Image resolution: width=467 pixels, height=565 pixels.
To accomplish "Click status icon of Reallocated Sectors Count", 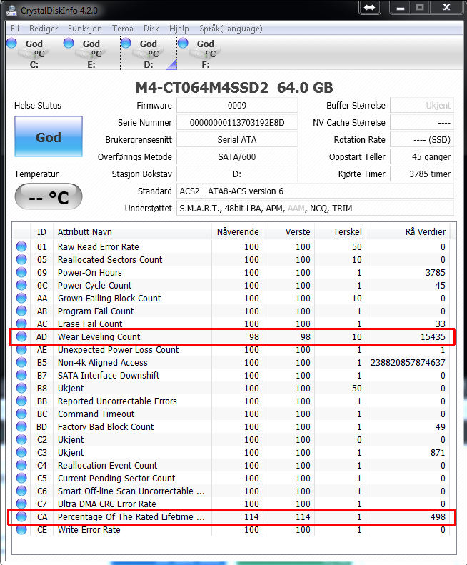I will tap(21, 259).
